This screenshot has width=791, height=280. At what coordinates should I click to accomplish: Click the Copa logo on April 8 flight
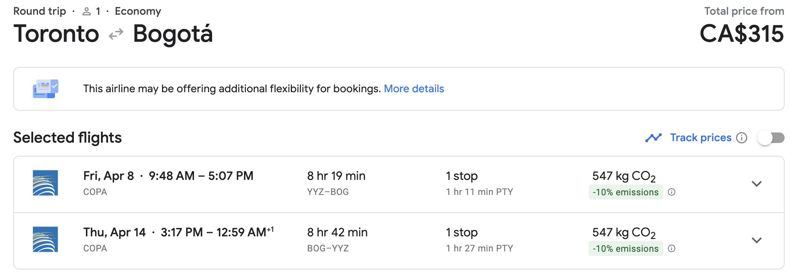click(45, 183)
